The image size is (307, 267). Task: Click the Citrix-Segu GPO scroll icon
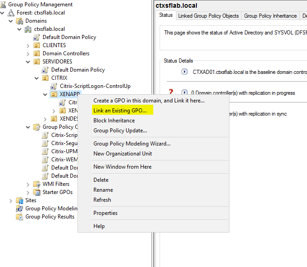tap(45, 144)
